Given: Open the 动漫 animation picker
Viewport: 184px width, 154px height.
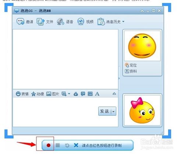Looking at the screenshot, I should 38,94.
